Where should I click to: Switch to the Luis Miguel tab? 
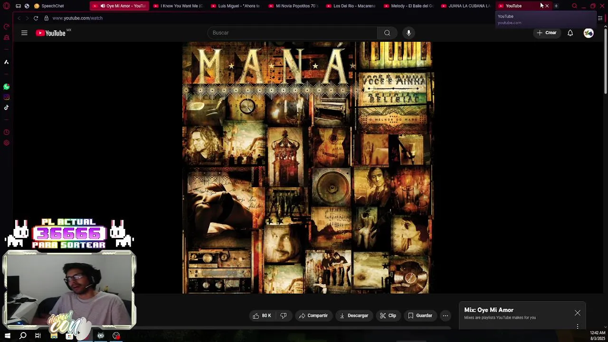[236, 6]
